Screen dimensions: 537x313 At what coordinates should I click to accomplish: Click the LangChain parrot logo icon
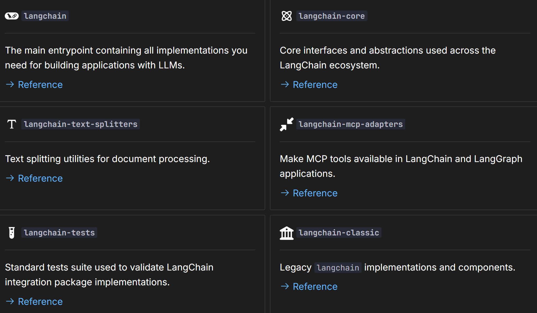point(12,16)
